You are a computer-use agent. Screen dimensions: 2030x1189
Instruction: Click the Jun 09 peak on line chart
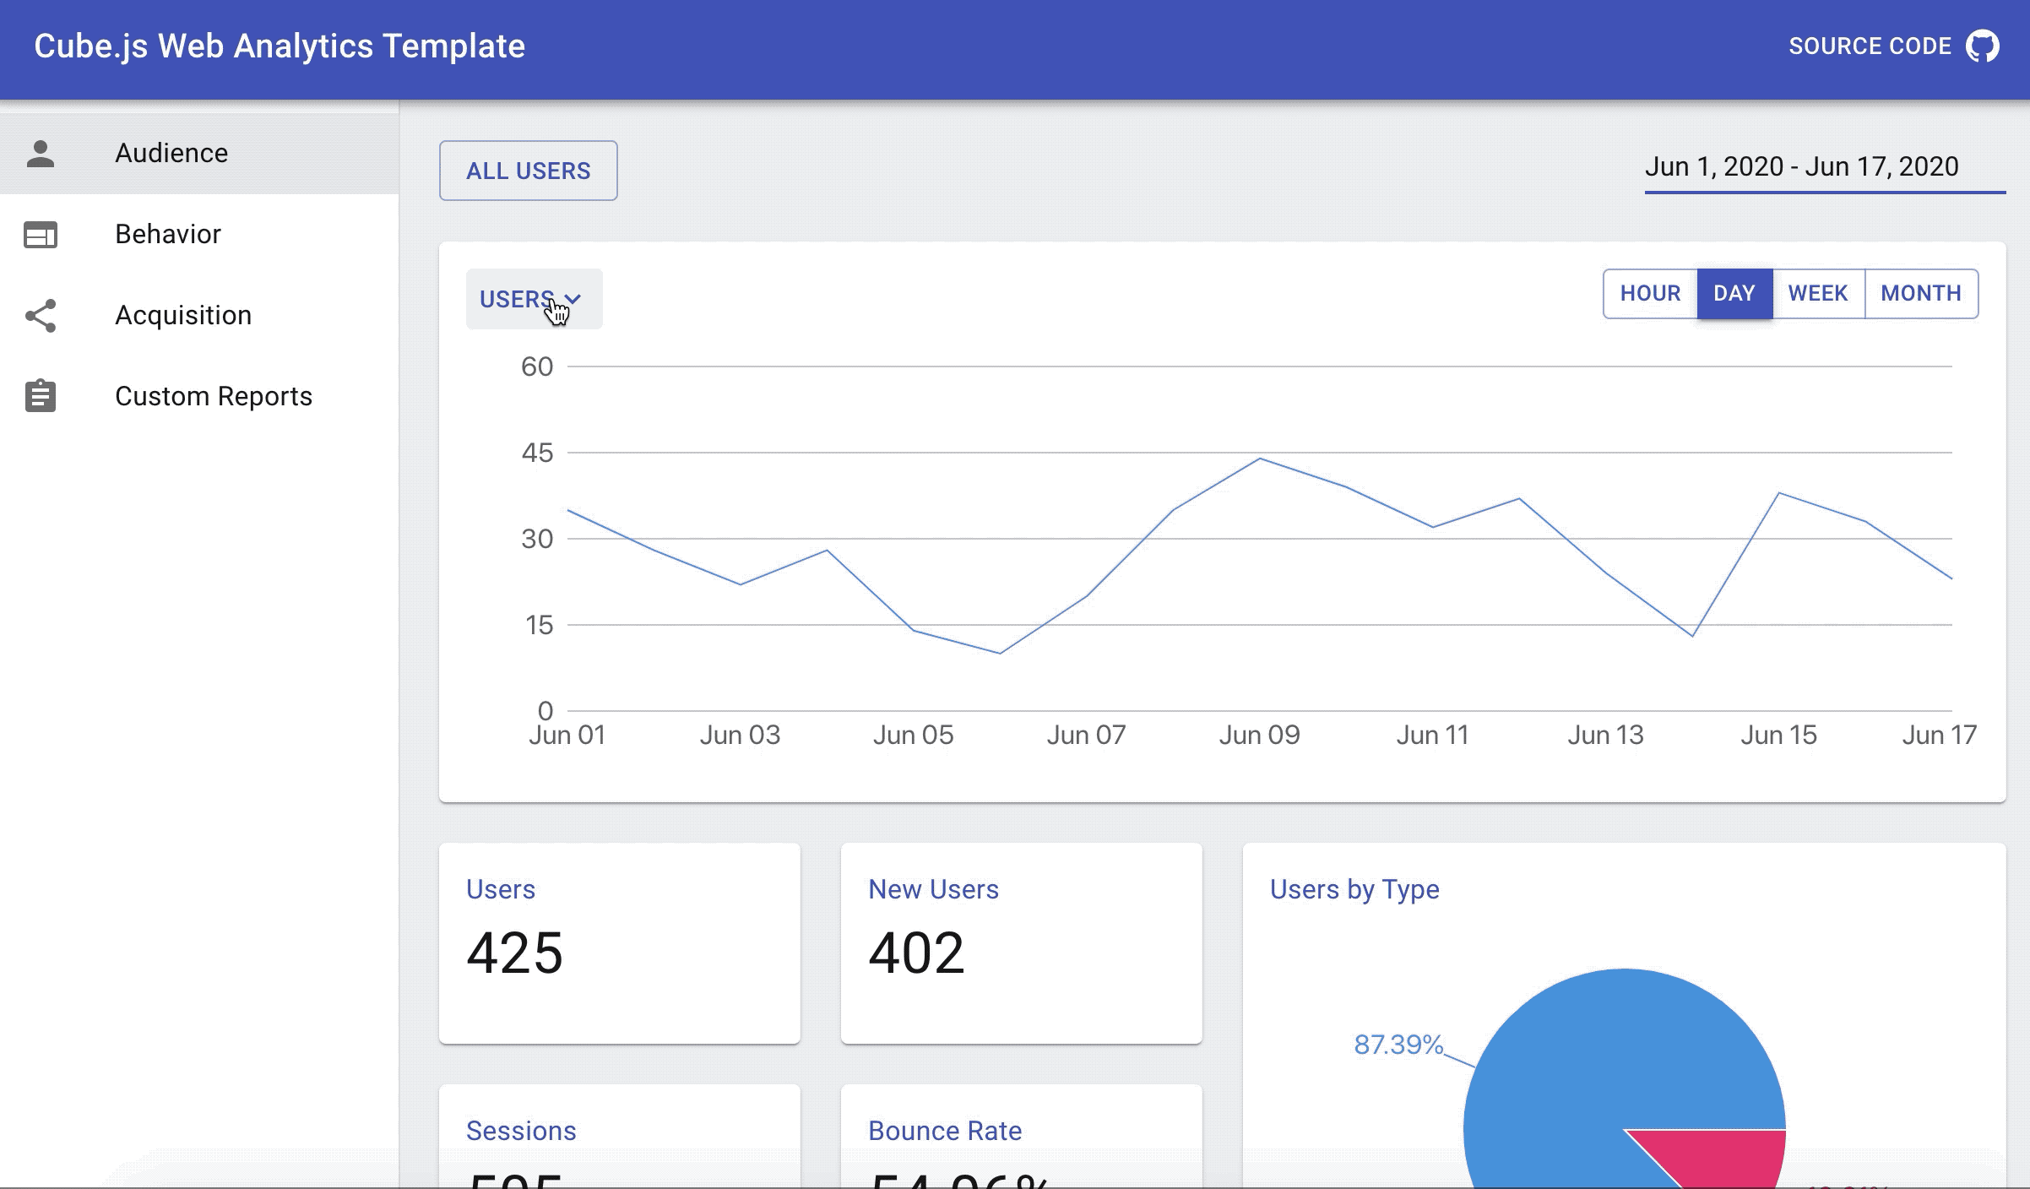[1260, 459]
